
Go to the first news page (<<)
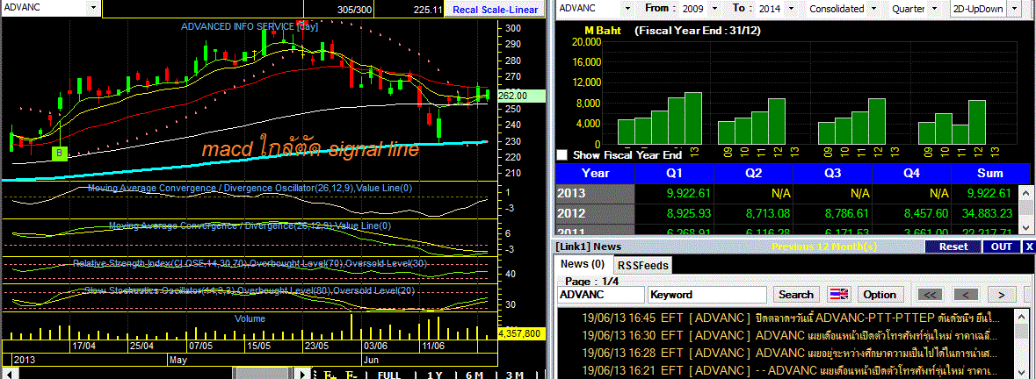point(929,295)
